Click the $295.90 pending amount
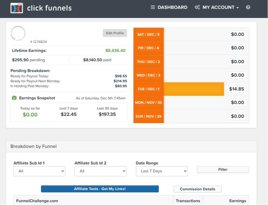Viewport: 268px width, 205px height. pos(20,60)
